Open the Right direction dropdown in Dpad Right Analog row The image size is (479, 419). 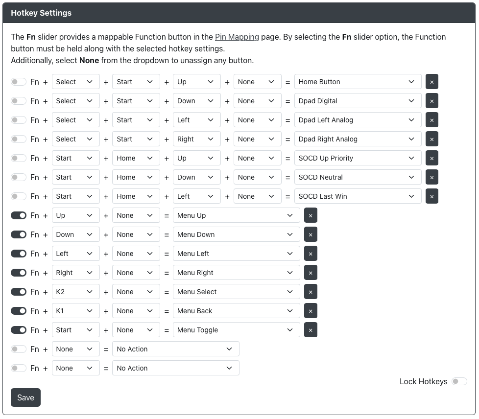(x=197, y=140)
